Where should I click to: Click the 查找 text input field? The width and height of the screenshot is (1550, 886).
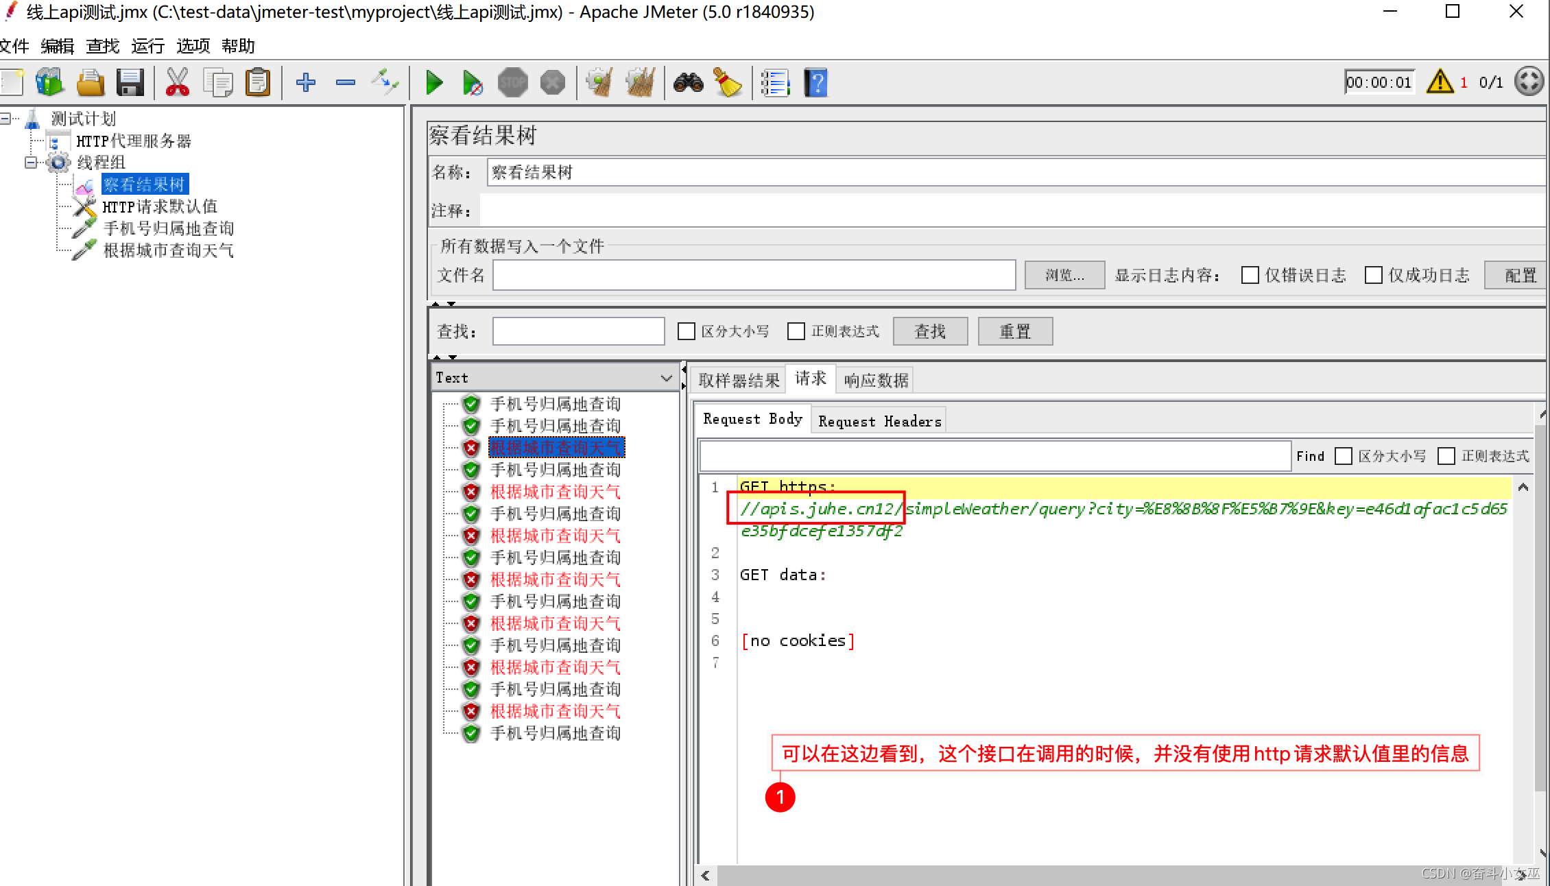point(578,331)
